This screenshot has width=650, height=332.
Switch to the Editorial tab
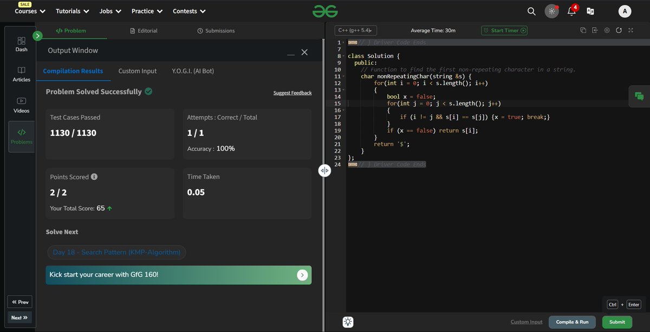[144, 31]
